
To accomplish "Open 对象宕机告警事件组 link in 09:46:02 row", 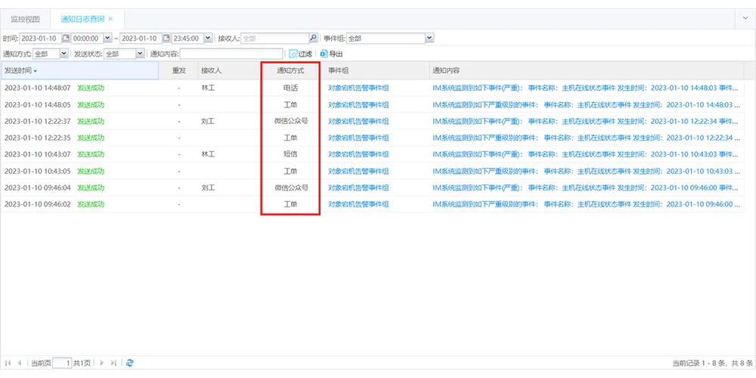I will 358,204.
